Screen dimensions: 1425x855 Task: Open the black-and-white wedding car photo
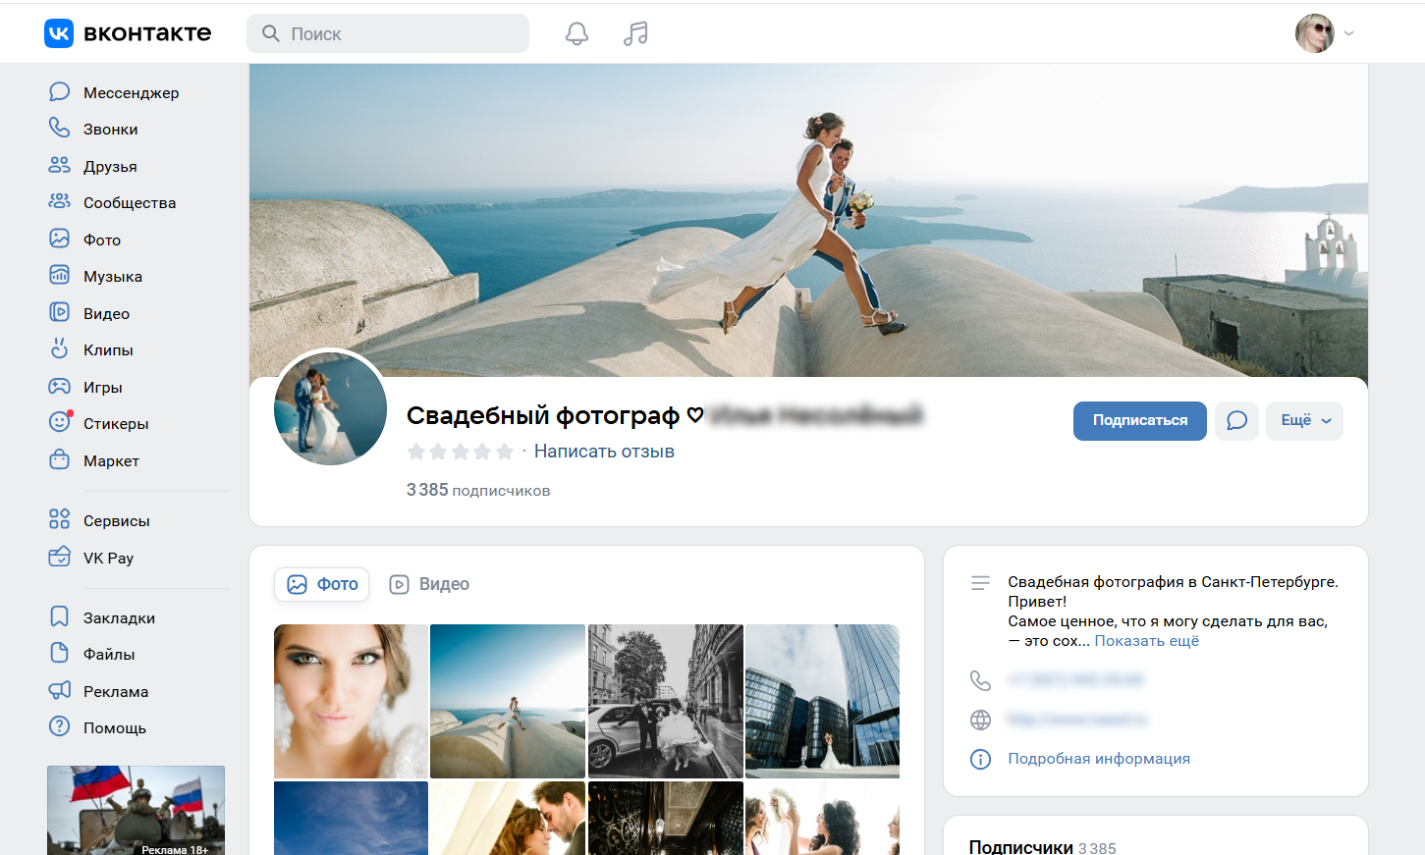tap(665, 701)
